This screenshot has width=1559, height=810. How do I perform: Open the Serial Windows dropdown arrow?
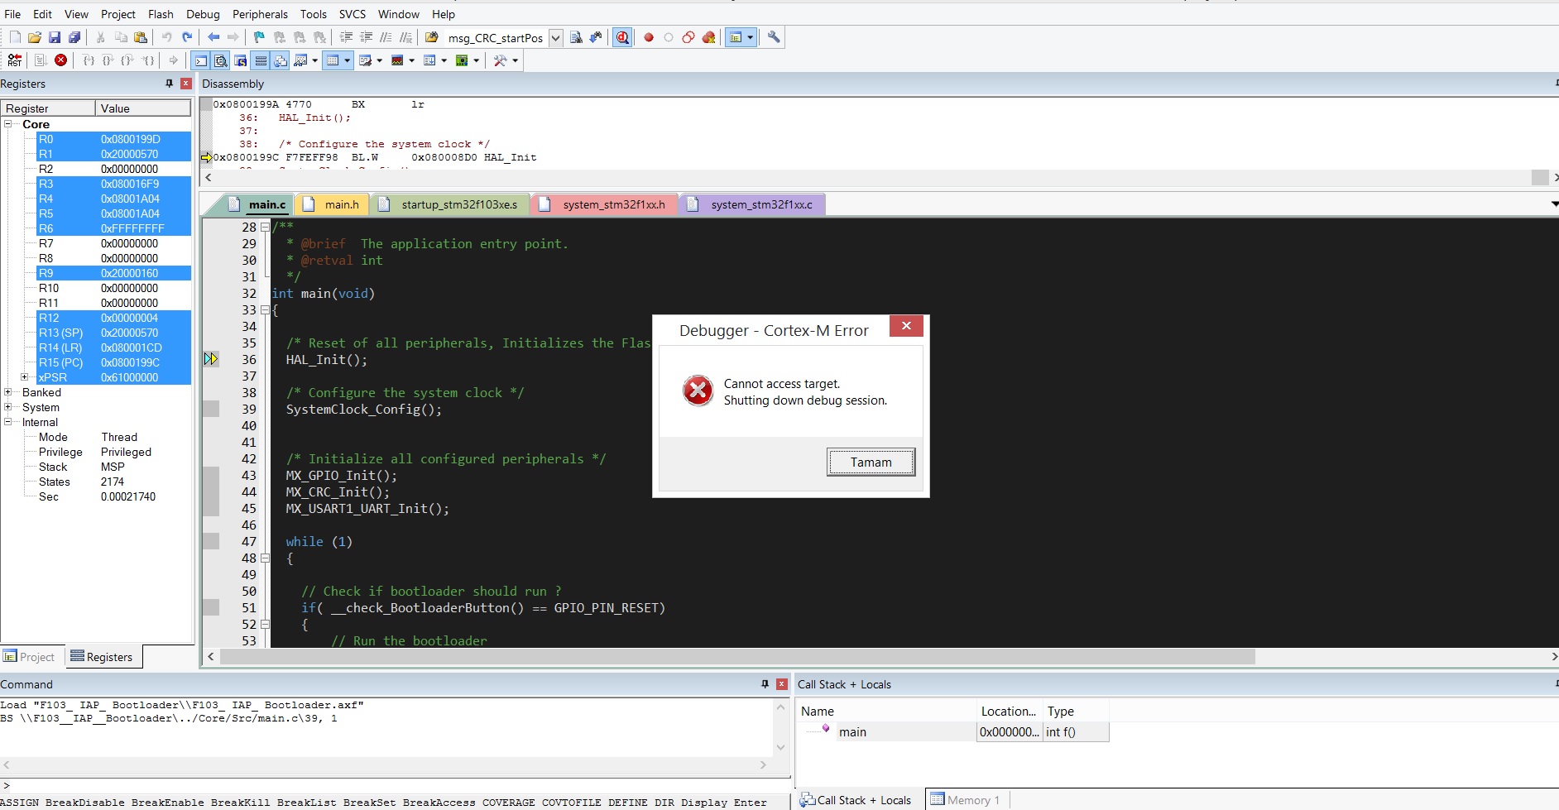pyautogui.click(x=379, y=60)
